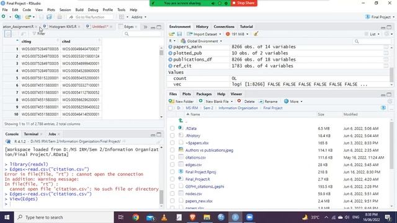Viewport: 397px width, 223px height.
Task: Switch to the Packages tab
Action: (204, 94)
